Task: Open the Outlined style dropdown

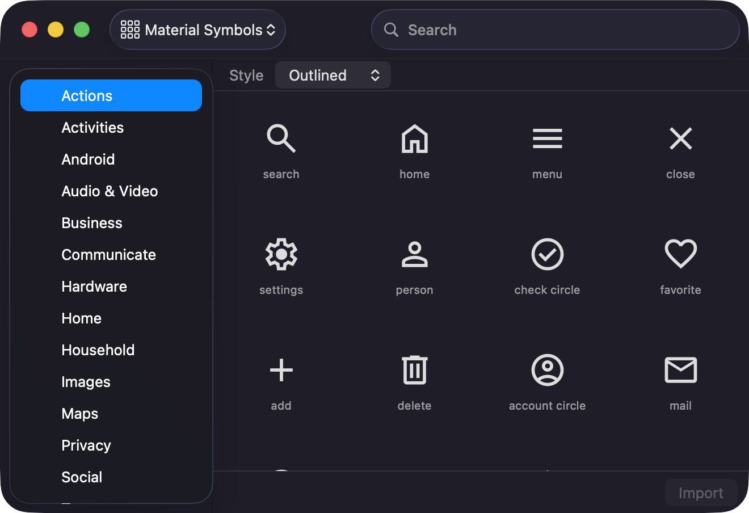Action: (333, 75)
